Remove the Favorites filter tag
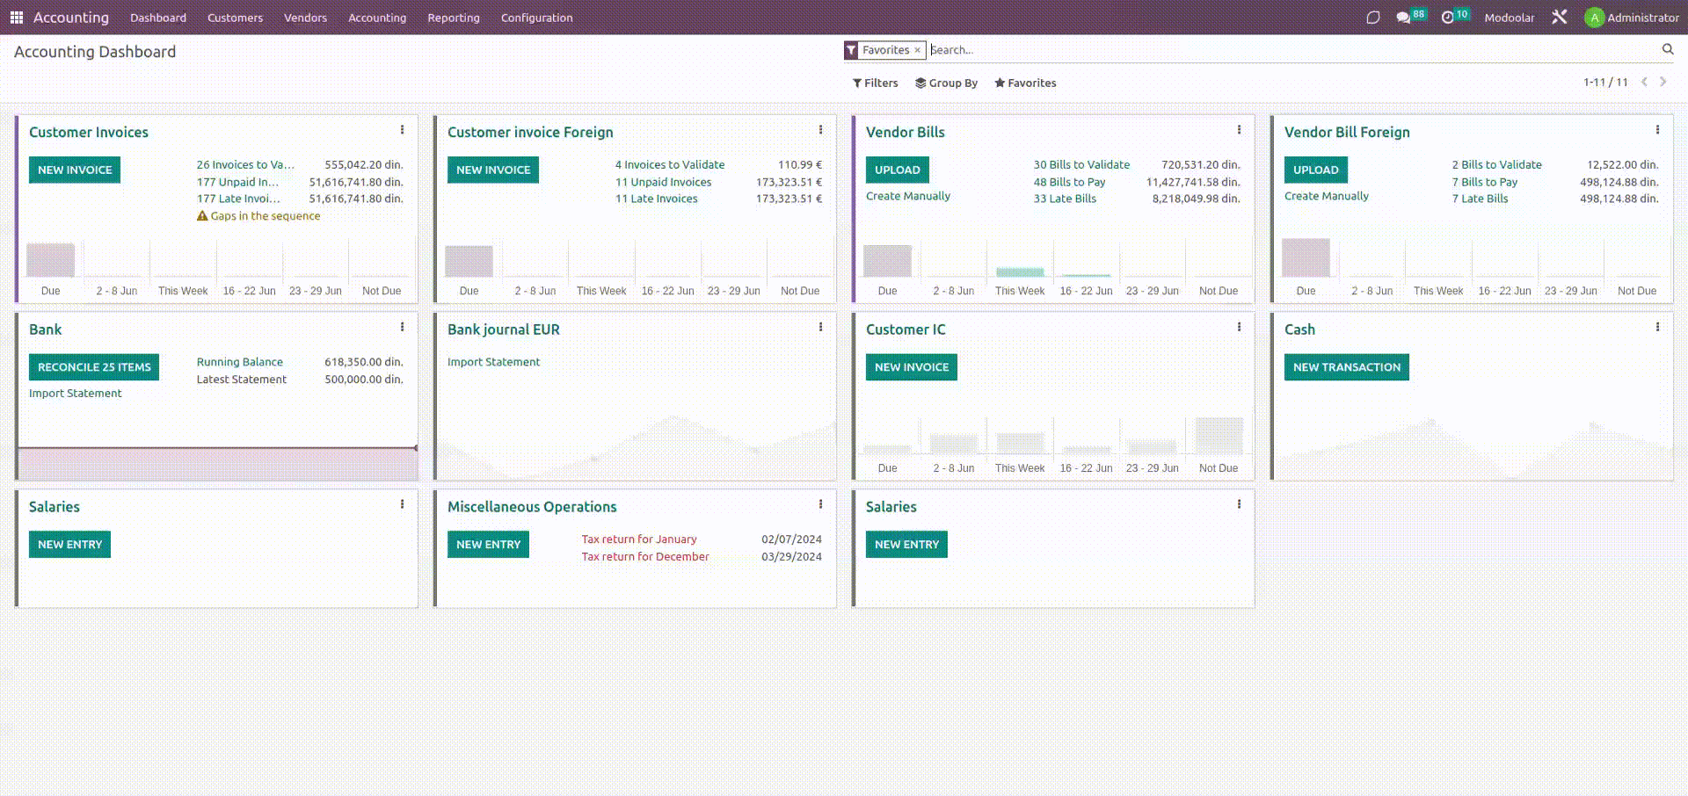 point(917,50)
